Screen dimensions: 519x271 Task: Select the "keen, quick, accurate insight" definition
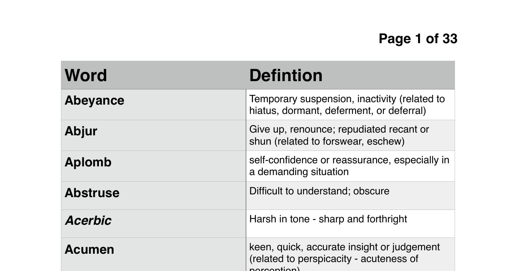(x=344, y=247)
